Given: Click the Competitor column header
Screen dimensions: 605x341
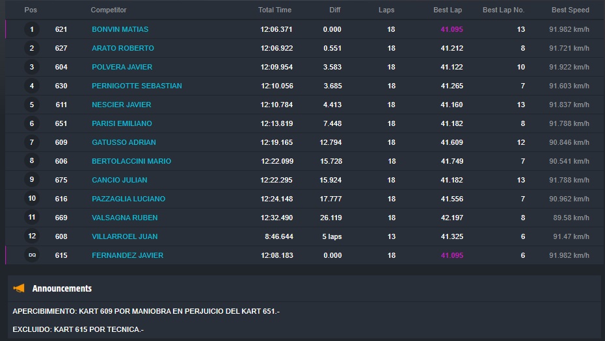Looking at the screenshot, I should point(109,10).
